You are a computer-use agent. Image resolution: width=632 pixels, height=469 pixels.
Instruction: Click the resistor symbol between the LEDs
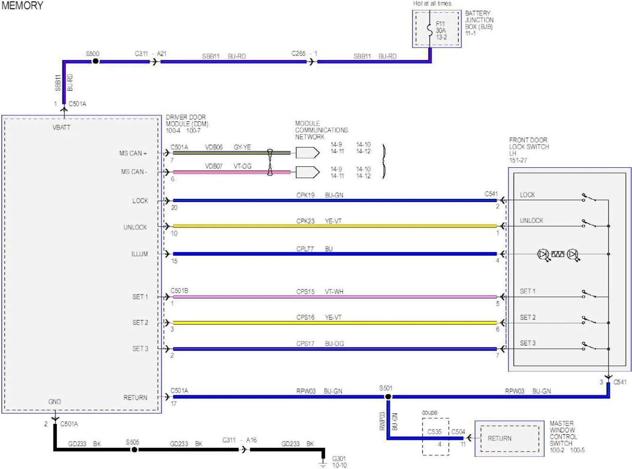click(x=558, y=254)
